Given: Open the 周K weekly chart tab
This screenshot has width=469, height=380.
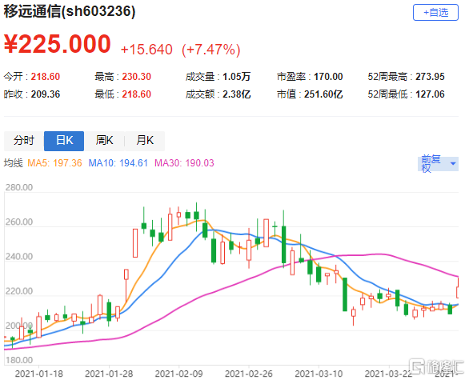Looking at the screenshot, I should 104,141.
